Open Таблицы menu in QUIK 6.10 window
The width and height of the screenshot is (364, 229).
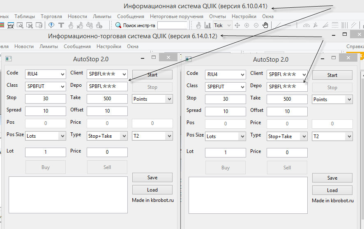tap(25, 16)
